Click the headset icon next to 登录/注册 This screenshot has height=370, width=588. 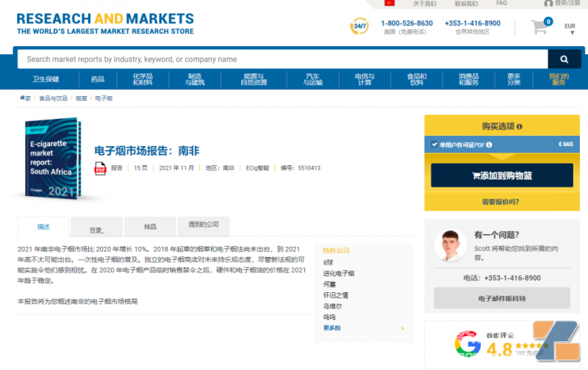[x=548, y=4]
